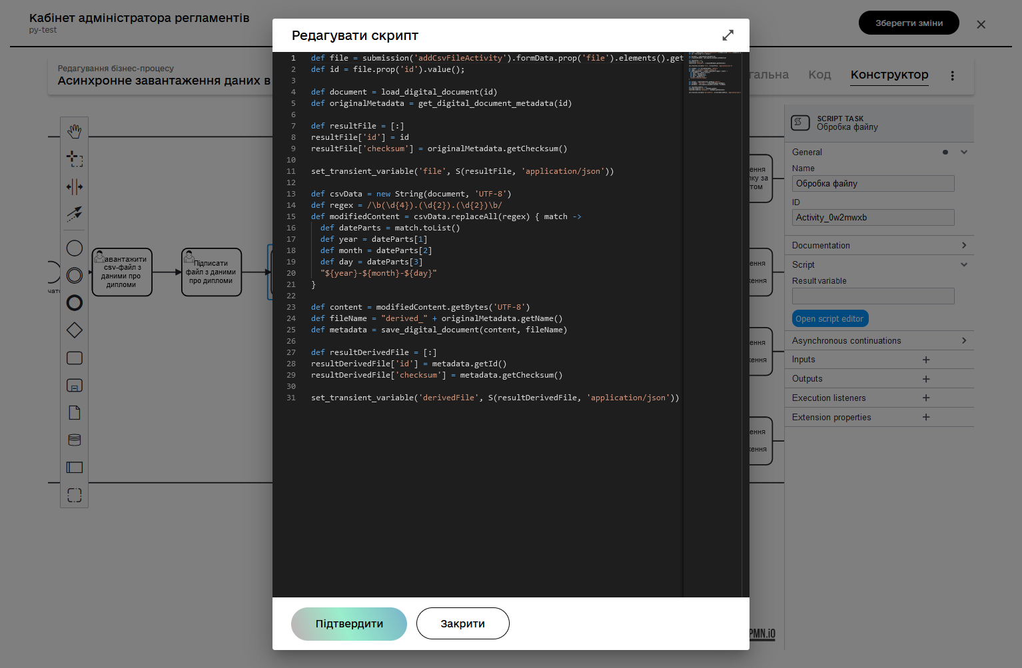The width and height of the screenshot is (1022, 668).
Task: Select the user task about uploading csv file
Action: [122, 272]
